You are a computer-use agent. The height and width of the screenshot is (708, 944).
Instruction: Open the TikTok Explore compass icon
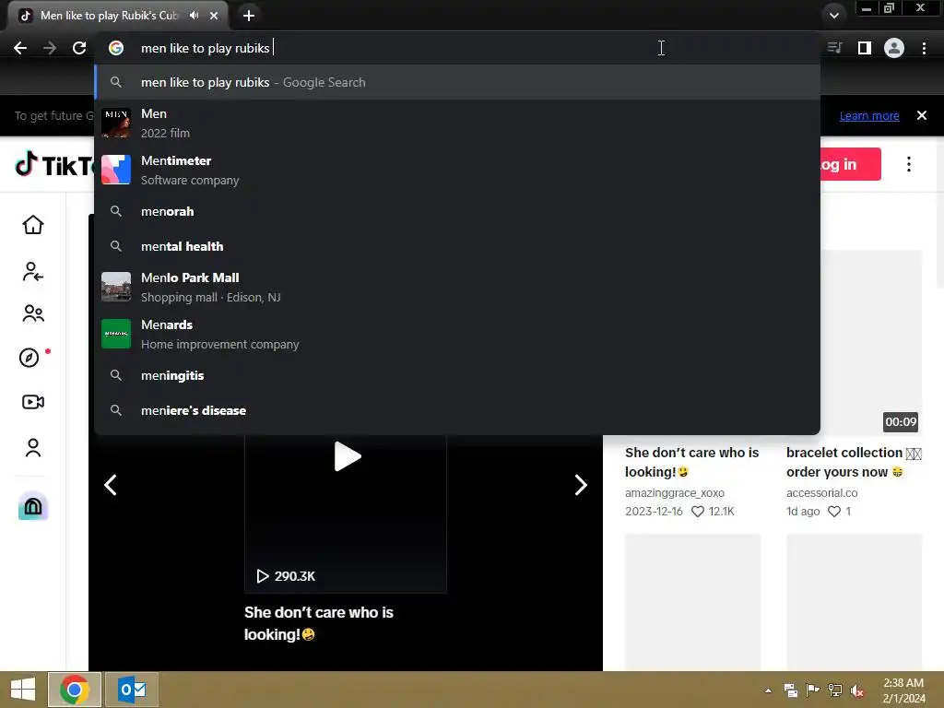coord(29,358)
